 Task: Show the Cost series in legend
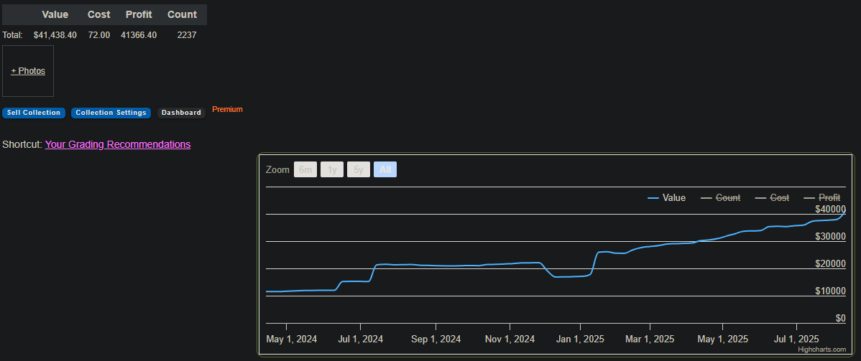[x=773, y=197]
